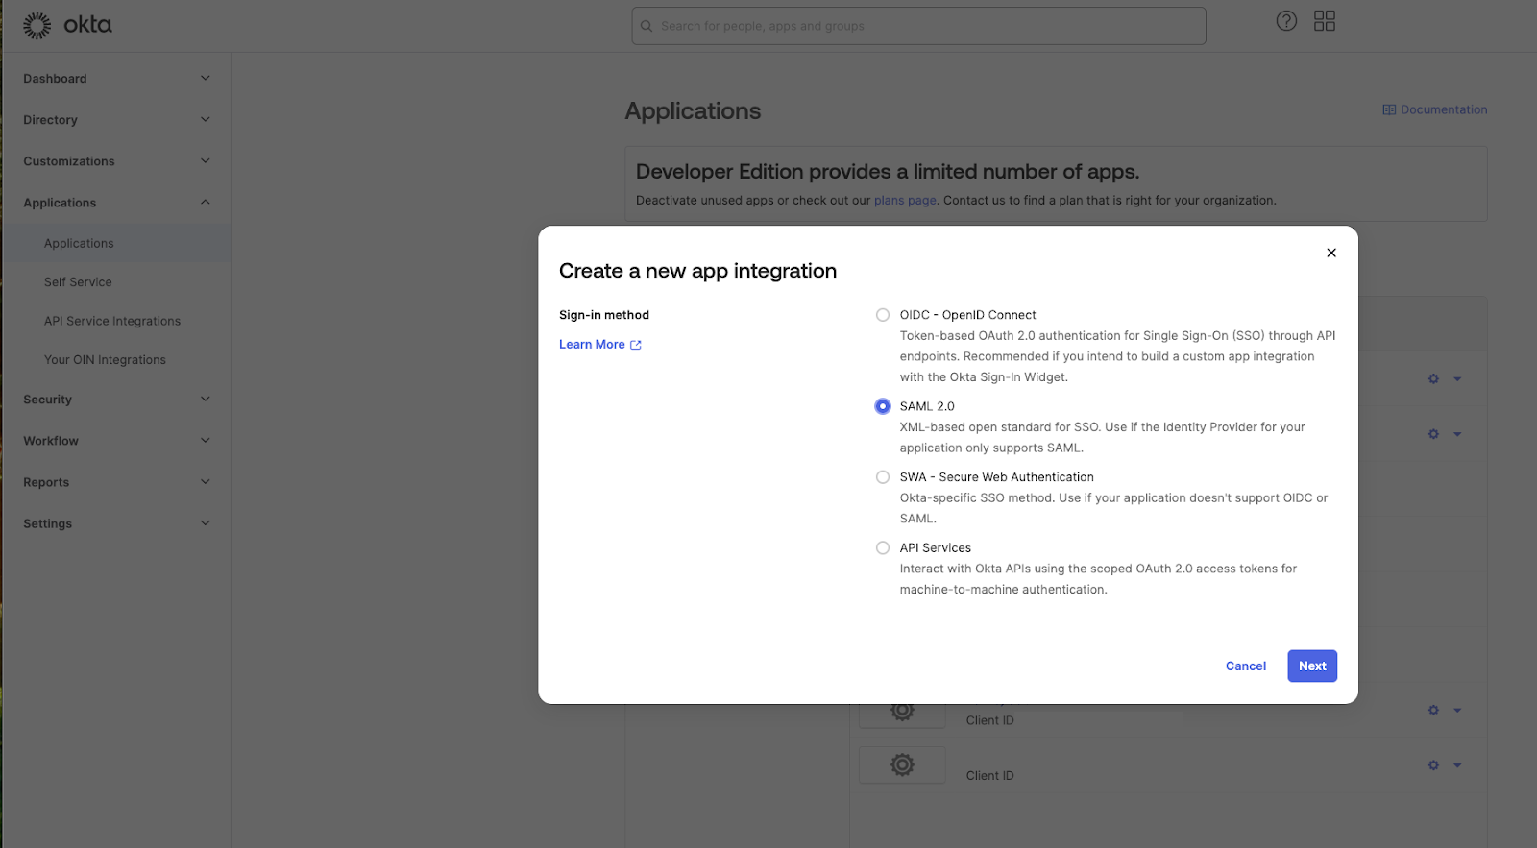
Task: Click gear icon in second application row
Action: pyautogui.click(x=1433, y=434)
